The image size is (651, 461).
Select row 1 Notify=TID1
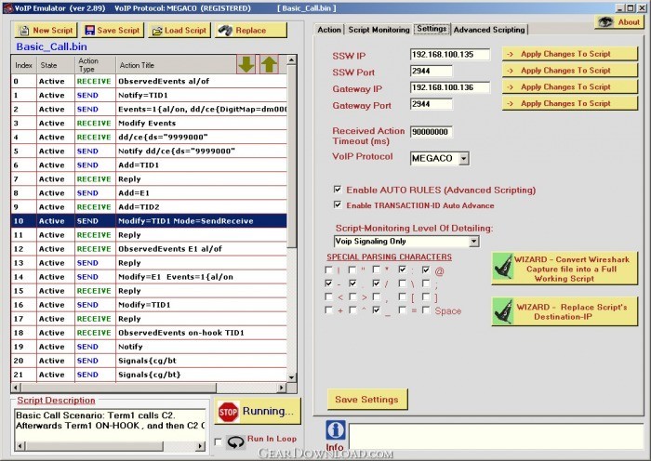point(149,96)
